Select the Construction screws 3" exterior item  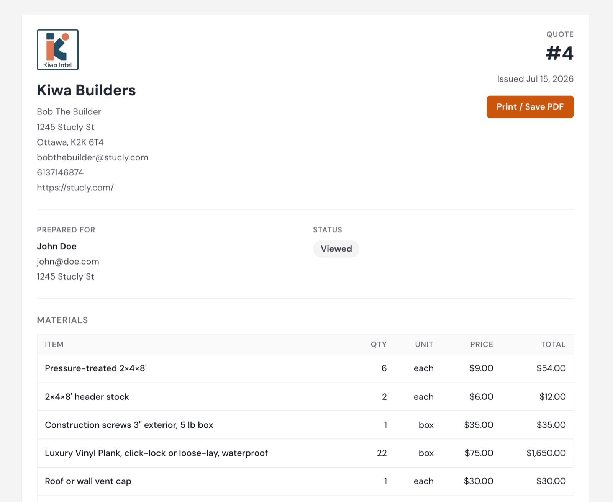tap(129, 425)
